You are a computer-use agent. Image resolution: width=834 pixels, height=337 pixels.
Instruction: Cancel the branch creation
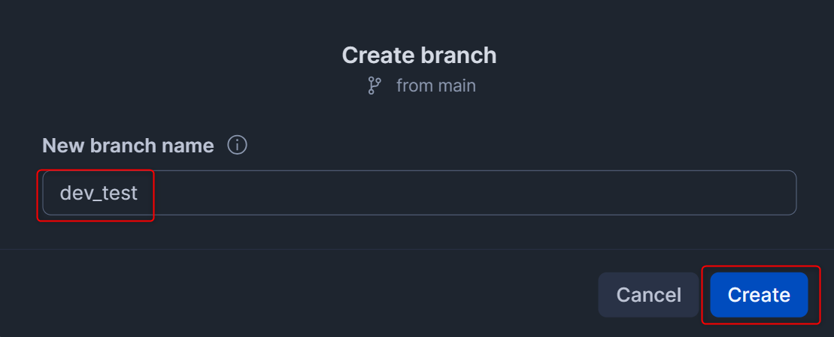[x=648, y=295]
